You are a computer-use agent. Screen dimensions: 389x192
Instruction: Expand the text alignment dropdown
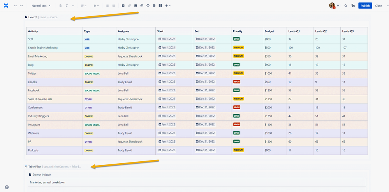84,5
